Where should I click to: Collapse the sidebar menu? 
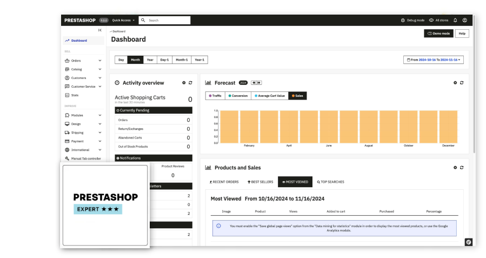(x=100, y=30)
